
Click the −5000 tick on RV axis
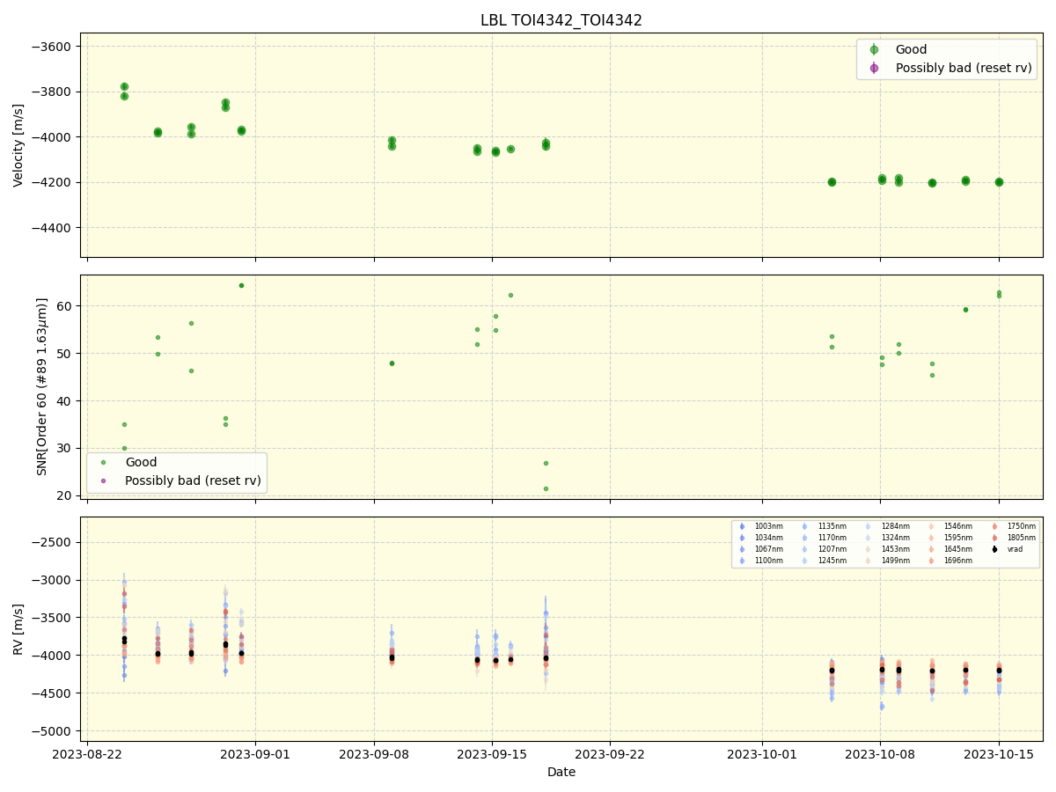point(54,731)
